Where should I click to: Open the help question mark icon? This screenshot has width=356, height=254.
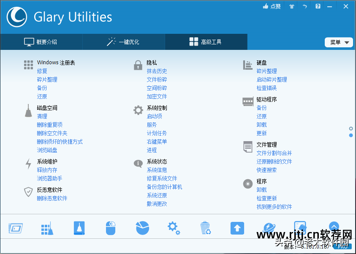[318, 6]
